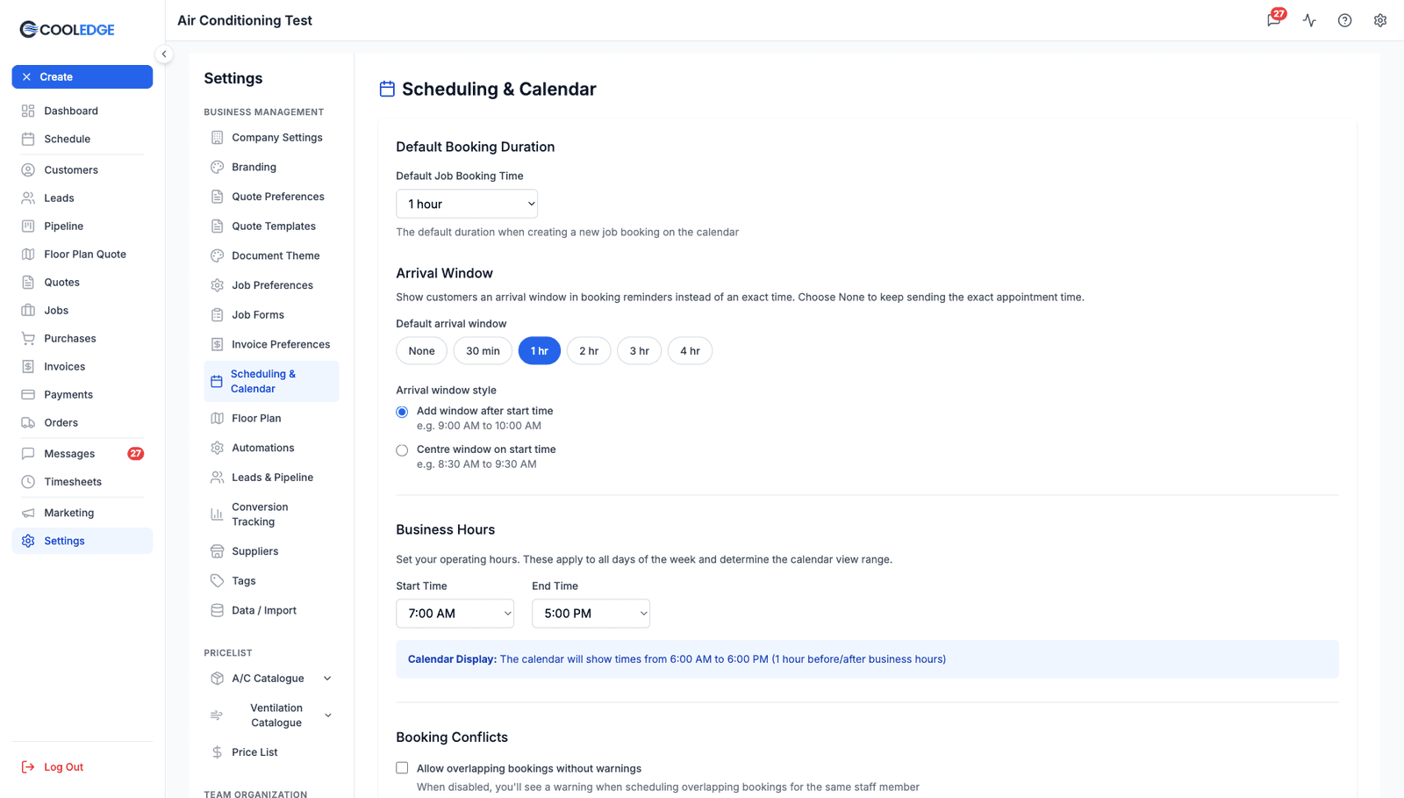The height and width of the screenshot is (798, 1404).
Task: Open the Default Job Booking Time dropdown
Action: [x=467, y=204]
